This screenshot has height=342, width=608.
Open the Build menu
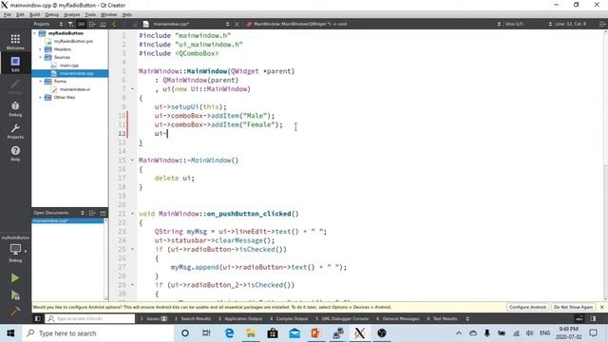pyautogui.click(x=35, y=15)
